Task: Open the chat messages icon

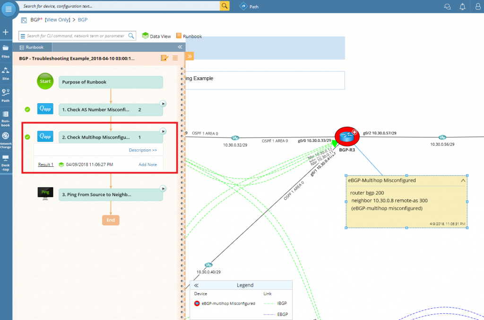Action: click(x=447, y=7)
